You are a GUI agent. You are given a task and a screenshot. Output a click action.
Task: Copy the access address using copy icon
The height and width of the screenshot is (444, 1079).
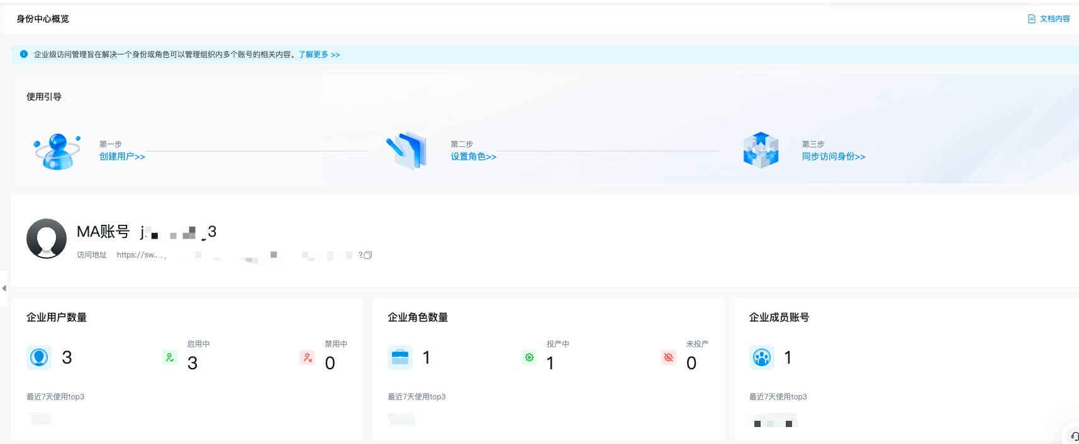tap(368, 255)
